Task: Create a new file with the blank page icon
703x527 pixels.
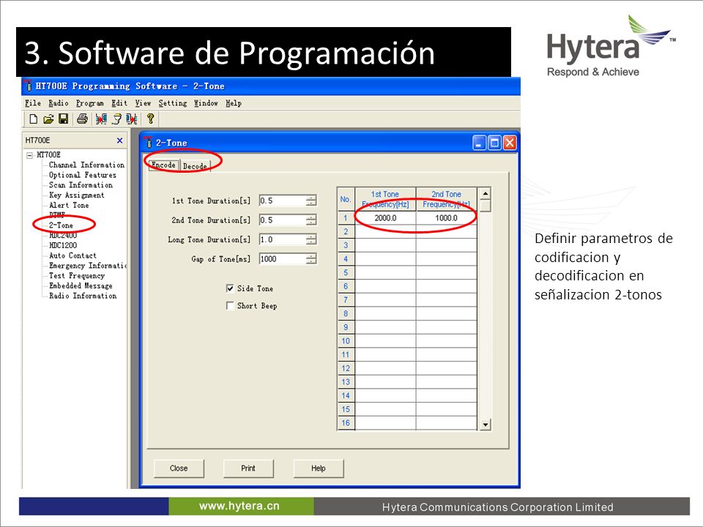Action: coord(33,119)
